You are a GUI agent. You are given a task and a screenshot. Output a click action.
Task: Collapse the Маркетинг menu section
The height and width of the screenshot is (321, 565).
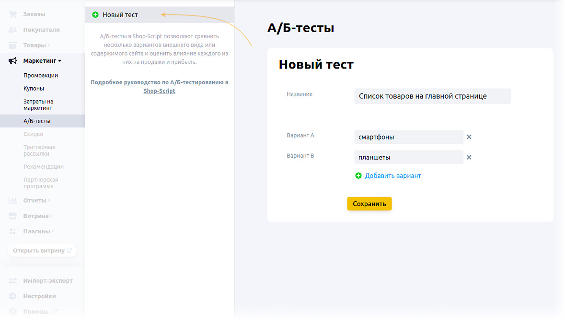[42, 61]
